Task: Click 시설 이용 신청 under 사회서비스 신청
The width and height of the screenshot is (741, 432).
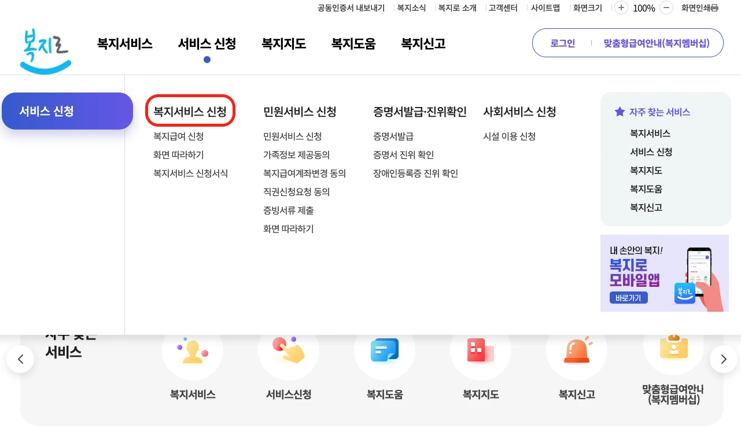Action: (x=508, y=136)
